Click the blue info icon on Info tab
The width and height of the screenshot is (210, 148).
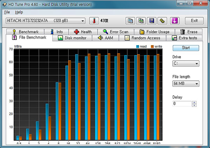click(52, 32)
